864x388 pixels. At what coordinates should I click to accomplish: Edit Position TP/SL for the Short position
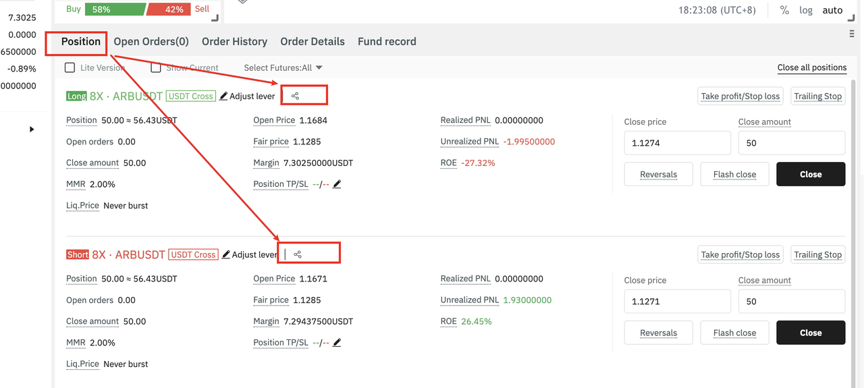(x=337, y=343)
